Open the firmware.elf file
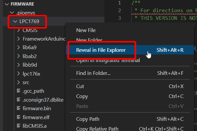This screenshot has width=197, height=131. point(36,117)
